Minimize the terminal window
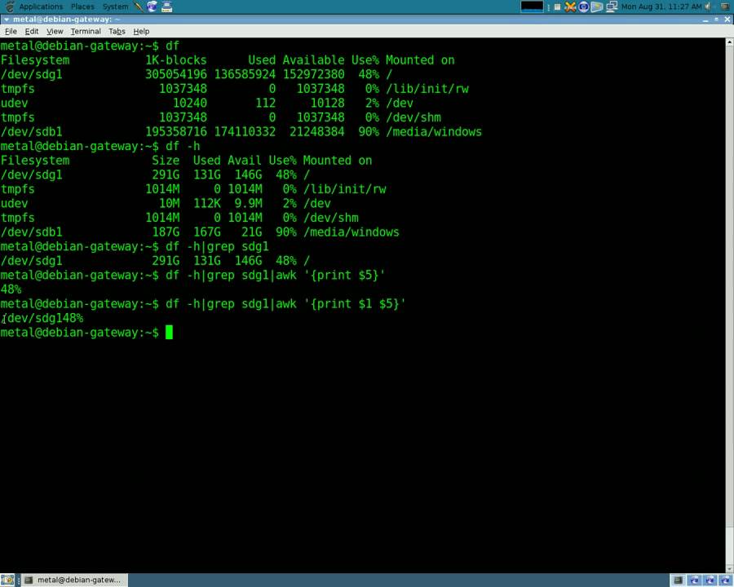This screenshot has height=587, width=734. coord(705,20)
